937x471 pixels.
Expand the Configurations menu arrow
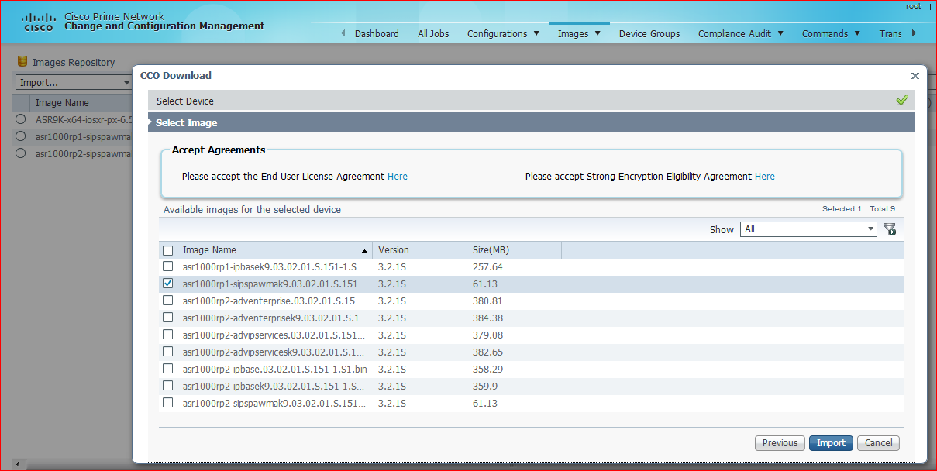[x=536, y=33]
